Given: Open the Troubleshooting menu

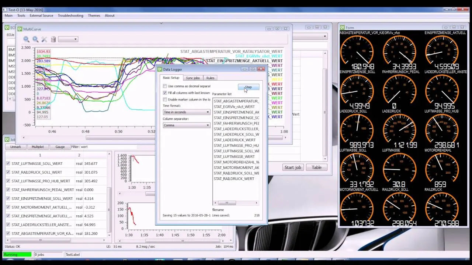Looking at the screenshot, I should 70,15.
